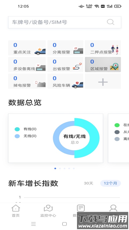Viewport: 129px width, 230px height.
Task: Select the light blue 无线 donut segment
Action: pyautogui.click(x=56, y=138)
